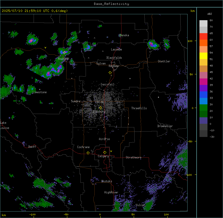Image resolution: width=223 pixels, height=218 pixels.
Task: Pick the purple 36–39 dBZ legend swatch
Action: coord(203,88)
